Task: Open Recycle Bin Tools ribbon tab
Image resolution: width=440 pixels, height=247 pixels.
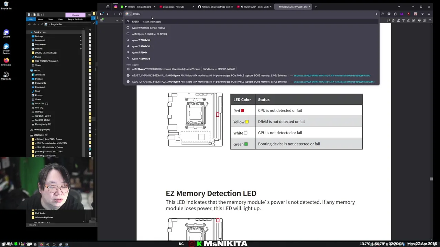Action: 75,19
